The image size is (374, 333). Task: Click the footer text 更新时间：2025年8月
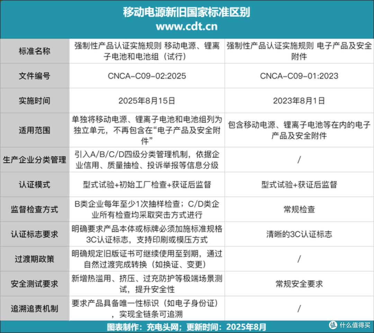[226, 327]
